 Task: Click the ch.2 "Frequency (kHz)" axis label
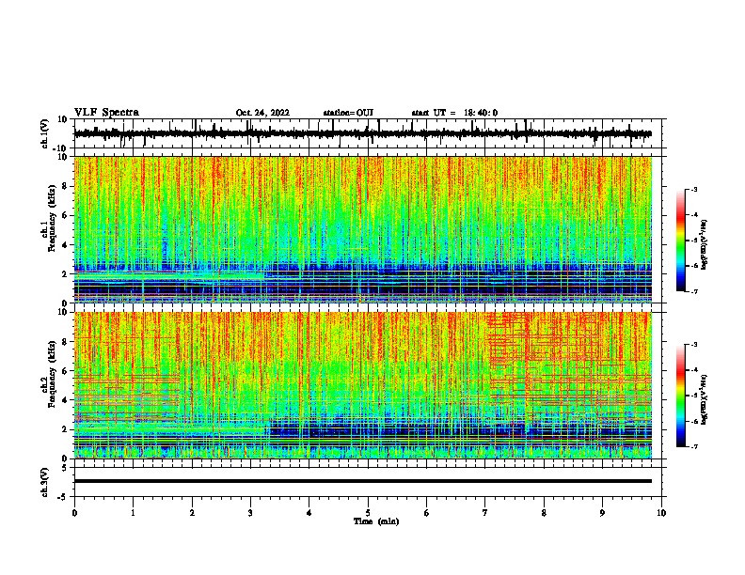tap(52, 374)
